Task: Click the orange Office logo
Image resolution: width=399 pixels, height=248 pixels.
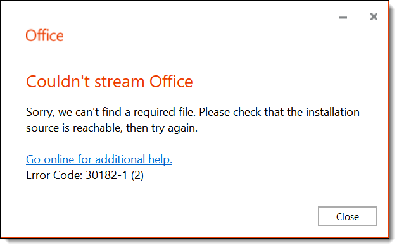Action: coord(44,35)
